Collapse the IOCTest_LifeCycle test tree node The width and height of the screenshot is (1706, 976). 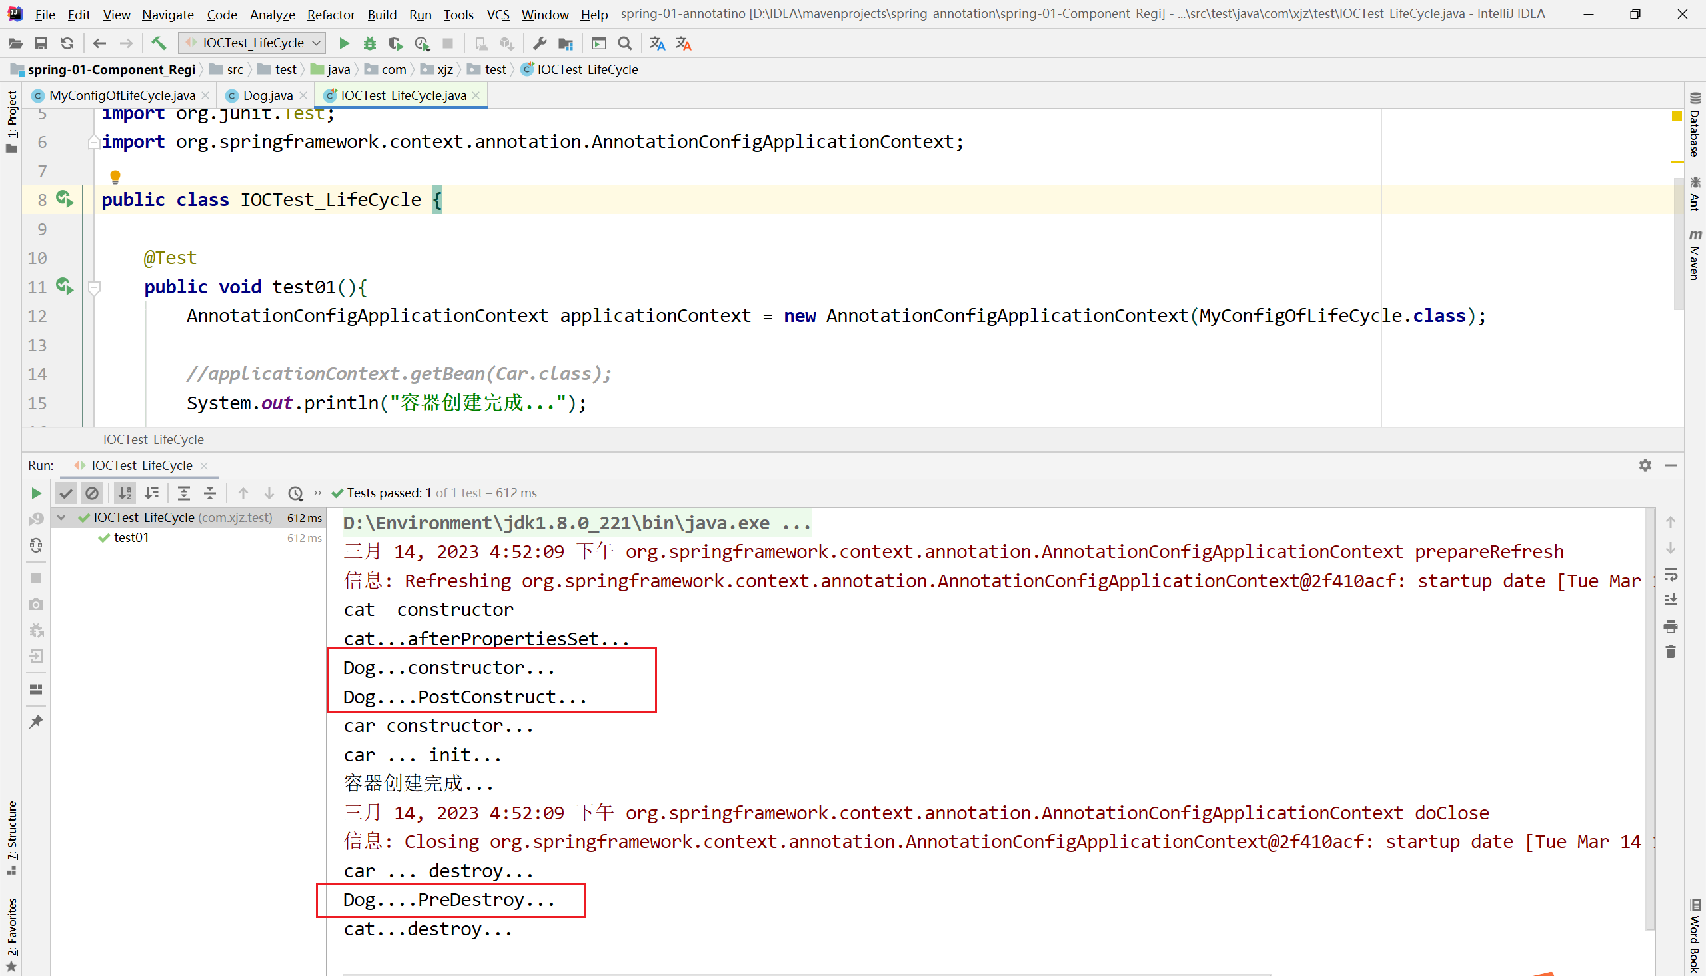click(x=62, y=517)
